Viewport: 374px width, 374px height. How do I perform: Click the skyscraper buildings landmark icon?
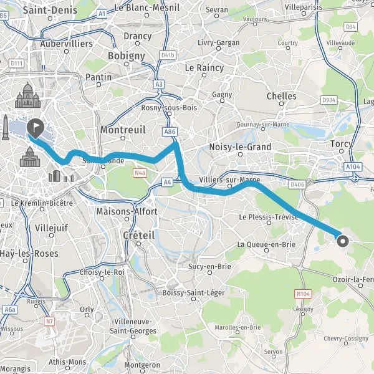pos(61,176)
